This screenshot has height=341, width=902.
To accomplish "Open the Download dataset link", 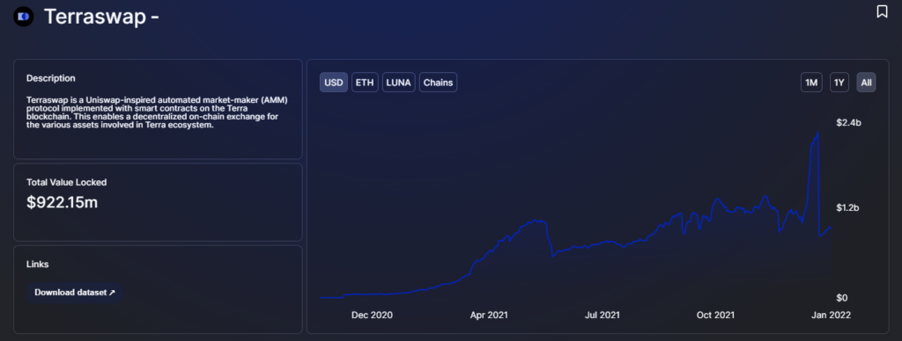I will 75,292.
